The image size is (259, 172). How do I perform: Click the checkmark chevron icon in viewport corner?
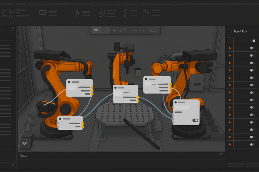pyautogui.click(x=25, y=143)
